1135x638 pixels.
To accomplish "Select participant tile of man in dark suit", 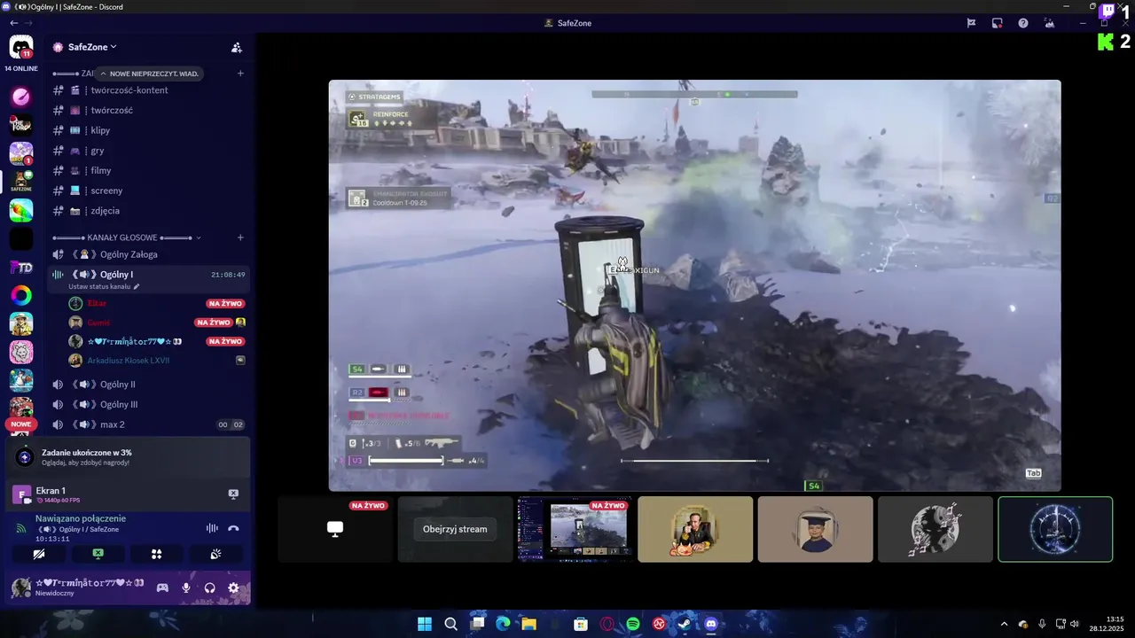I will pos(695,529).
